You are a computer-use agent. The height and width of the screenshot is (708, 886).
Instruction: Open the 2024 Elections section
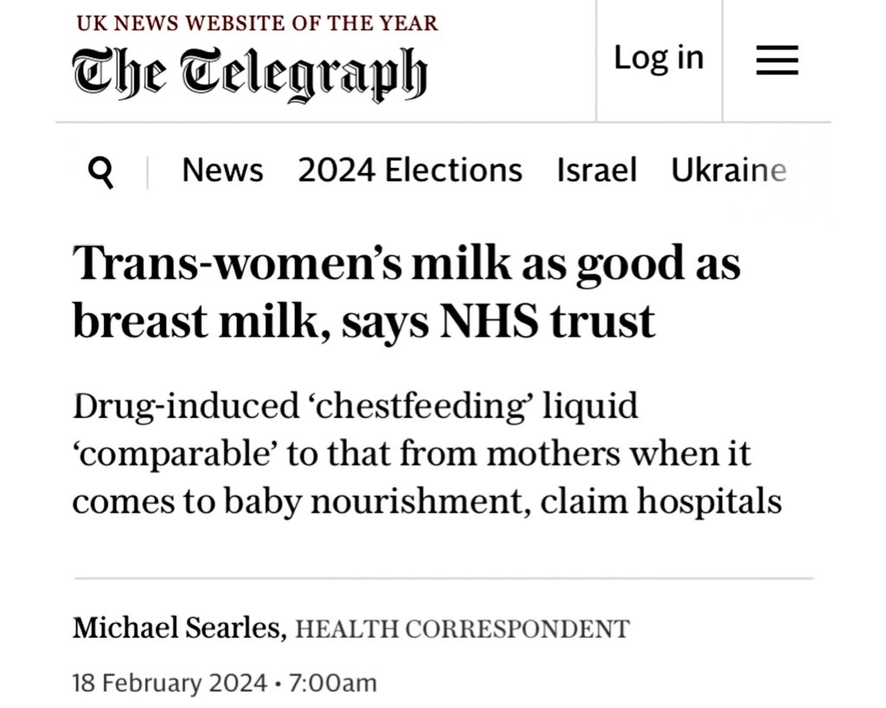point(410,171)
